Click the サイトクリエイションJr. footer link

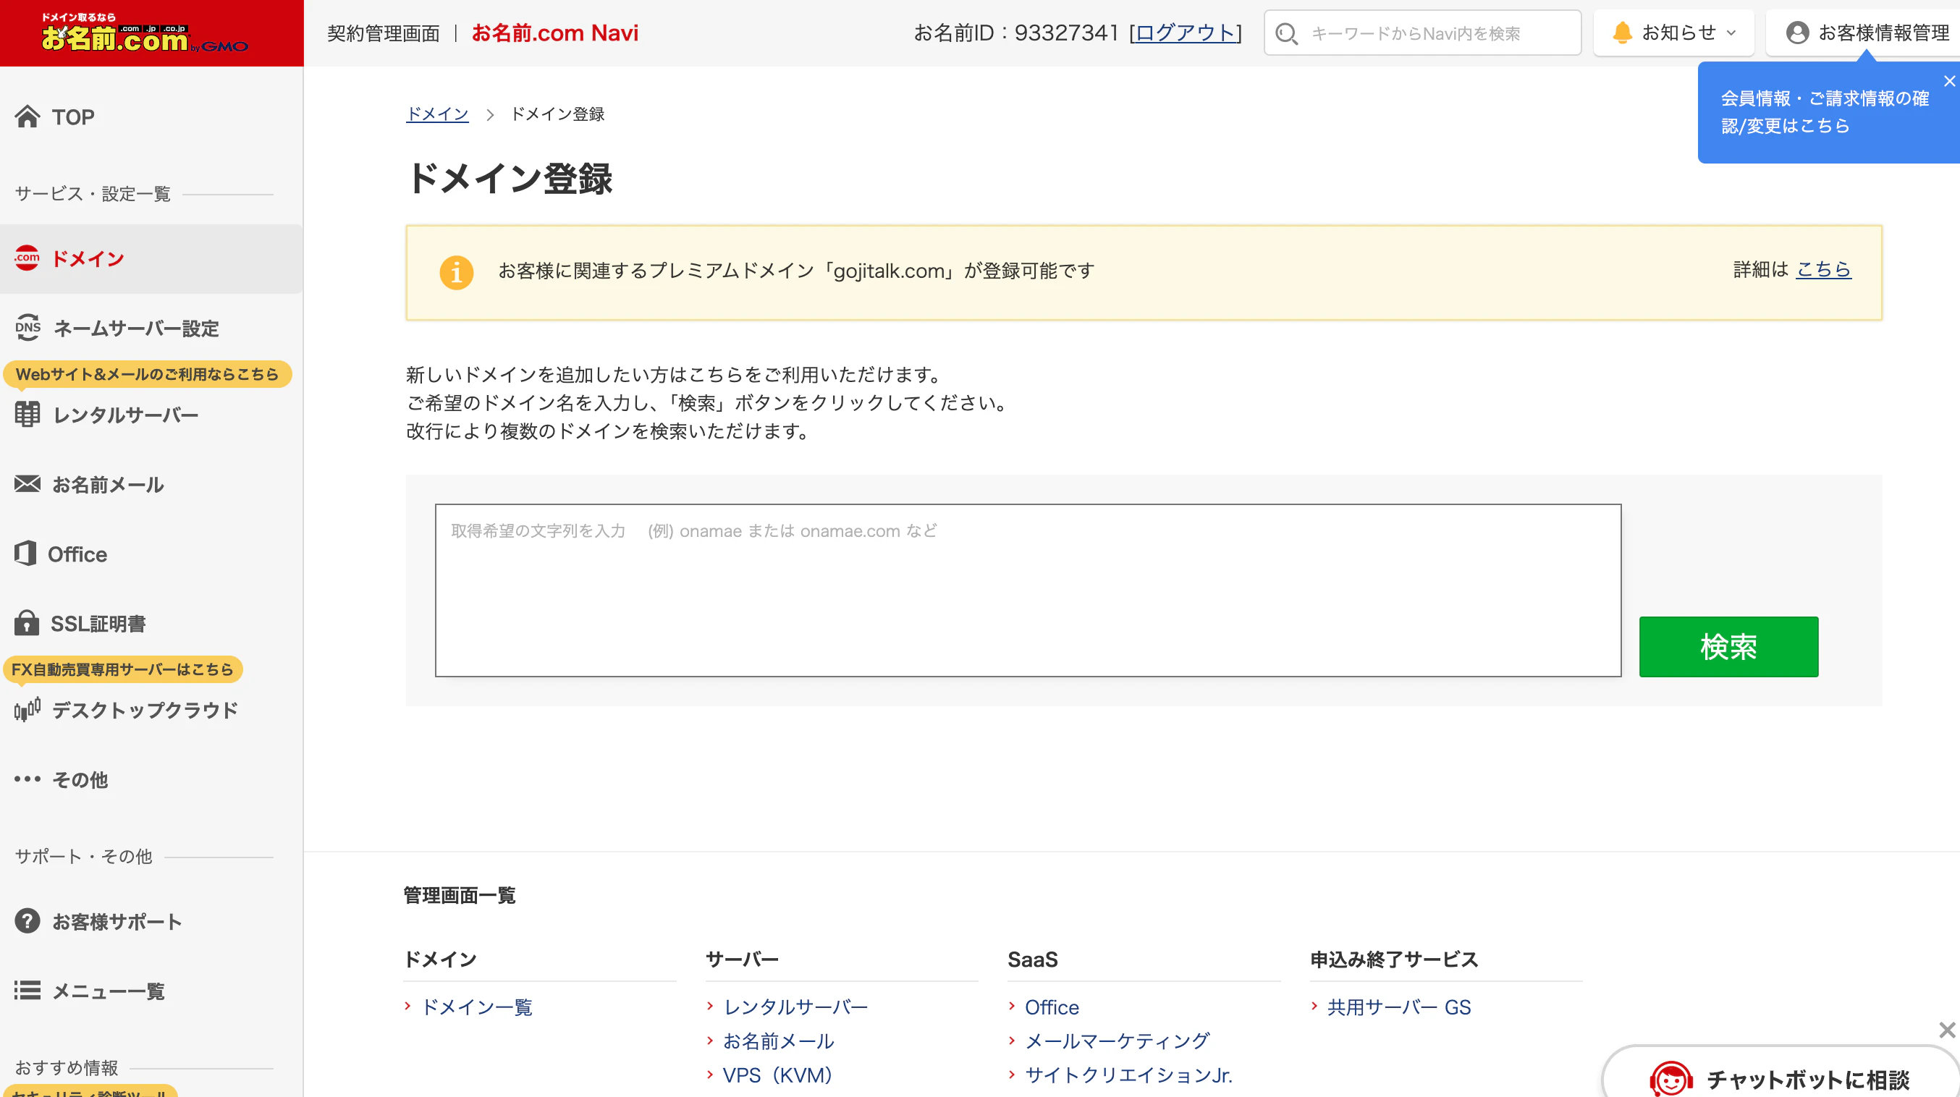point(1128,1075)
